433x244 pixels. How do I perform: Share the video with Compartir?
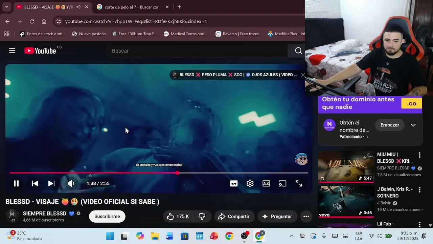pyautogui.click(x=234, y=217)
